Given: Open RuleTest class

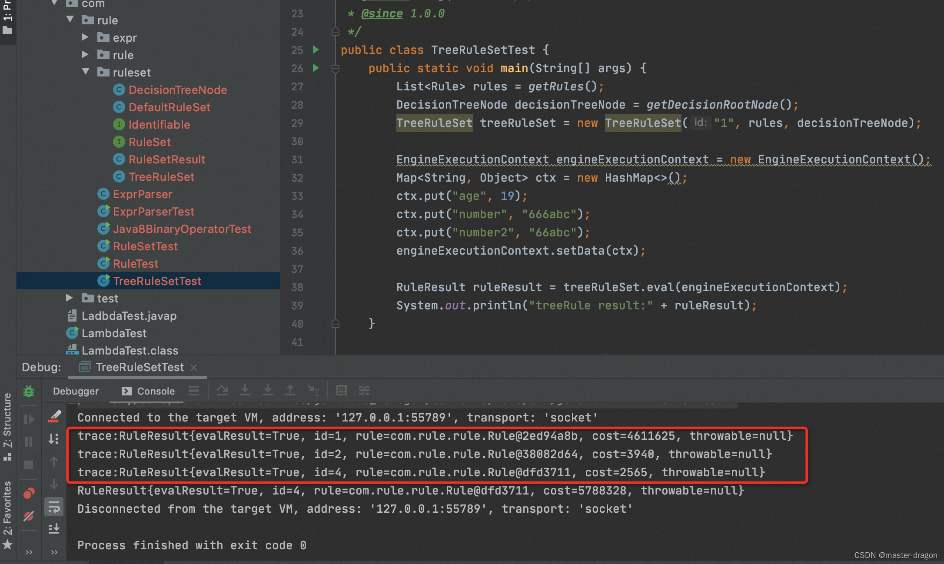Looking at the screenshot, I should coord(135,264).
